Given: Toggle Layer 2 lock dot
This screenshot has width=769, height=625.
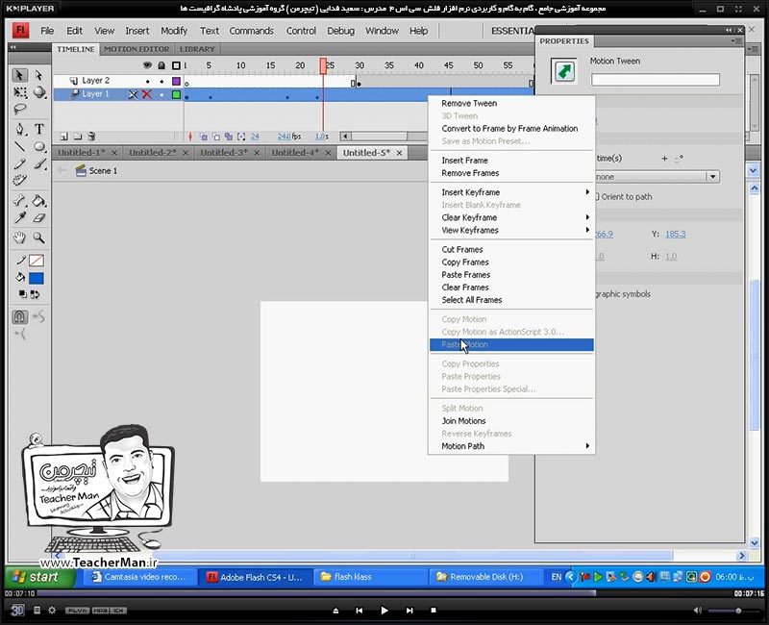Looking at the screenshot, I should (x=161, y=81).
